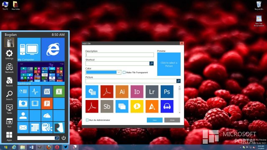267x150 pixels.
Task: Open the Camera tile
Action: coord(23,103)
